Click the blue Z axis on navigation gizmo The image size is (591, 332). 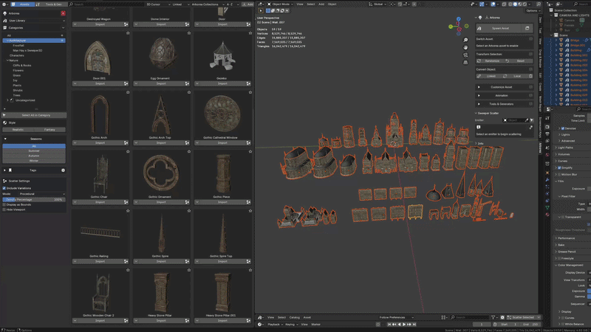pos(458,19)
